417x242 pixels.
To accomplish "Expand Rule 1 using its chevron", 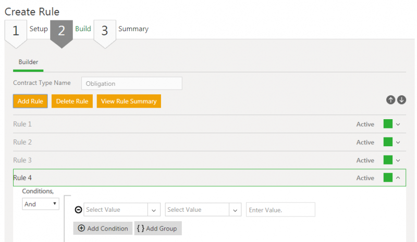I will 398,124.
